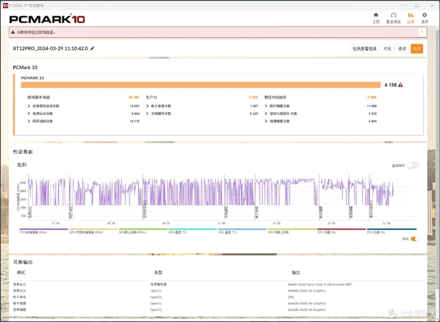This screenshot has width=440, height=322.
Task: Toggle the monitoring details (监控细节) switch
Action: [x=413, y=165]
